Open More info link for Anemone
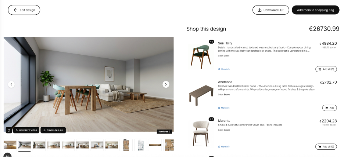The height and width of the screenshot is (157, 344). tap(224, 108)
